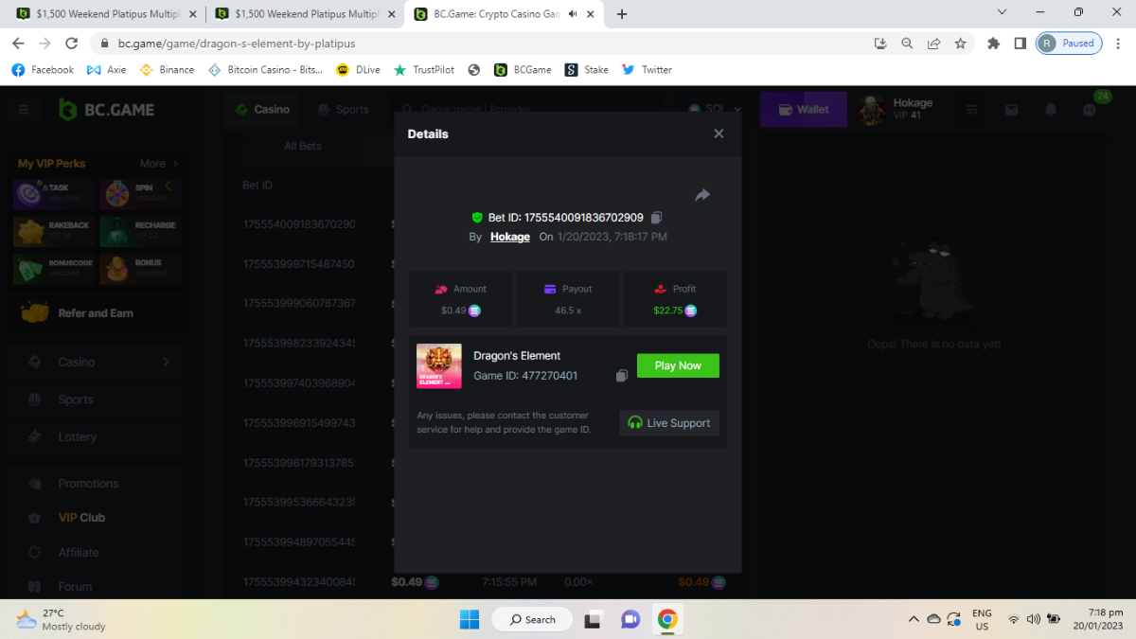Click the share arrow icon in Details

coord(701,195)
